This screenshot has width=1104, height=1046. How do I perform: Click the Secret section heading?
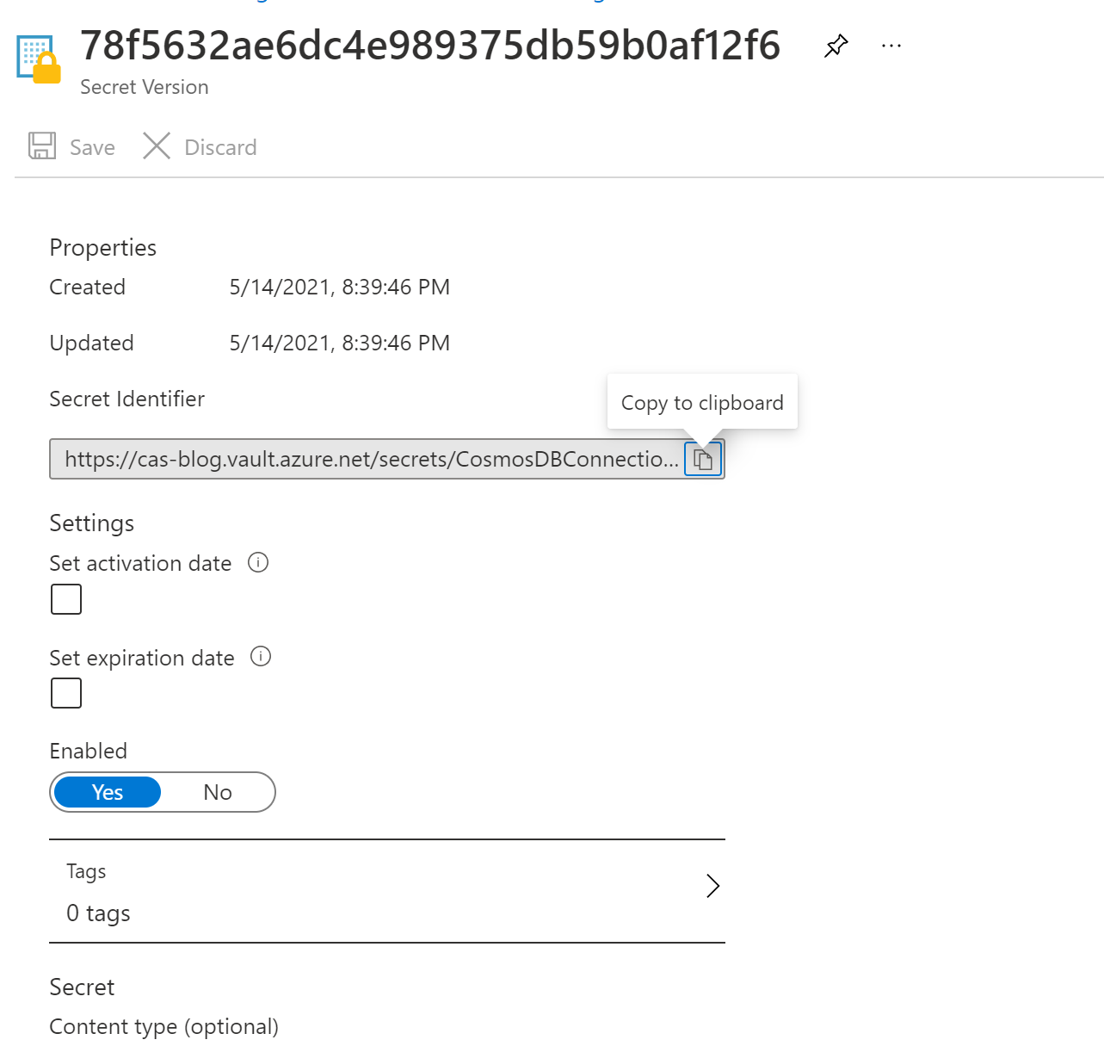[82, 987]
